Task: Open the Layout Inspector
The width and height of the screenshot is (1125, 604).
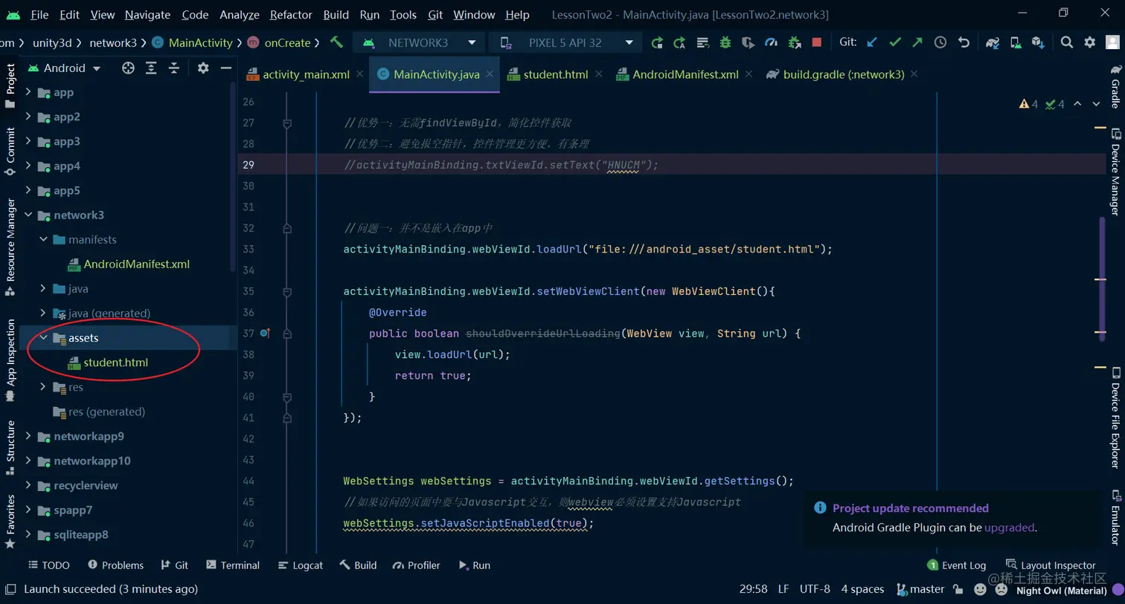Action: click(1051, 565)
